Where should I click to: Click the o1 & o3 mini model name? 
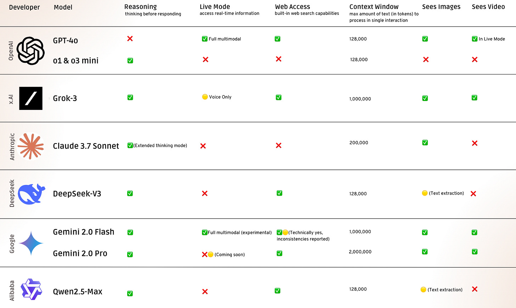point(76,61)
